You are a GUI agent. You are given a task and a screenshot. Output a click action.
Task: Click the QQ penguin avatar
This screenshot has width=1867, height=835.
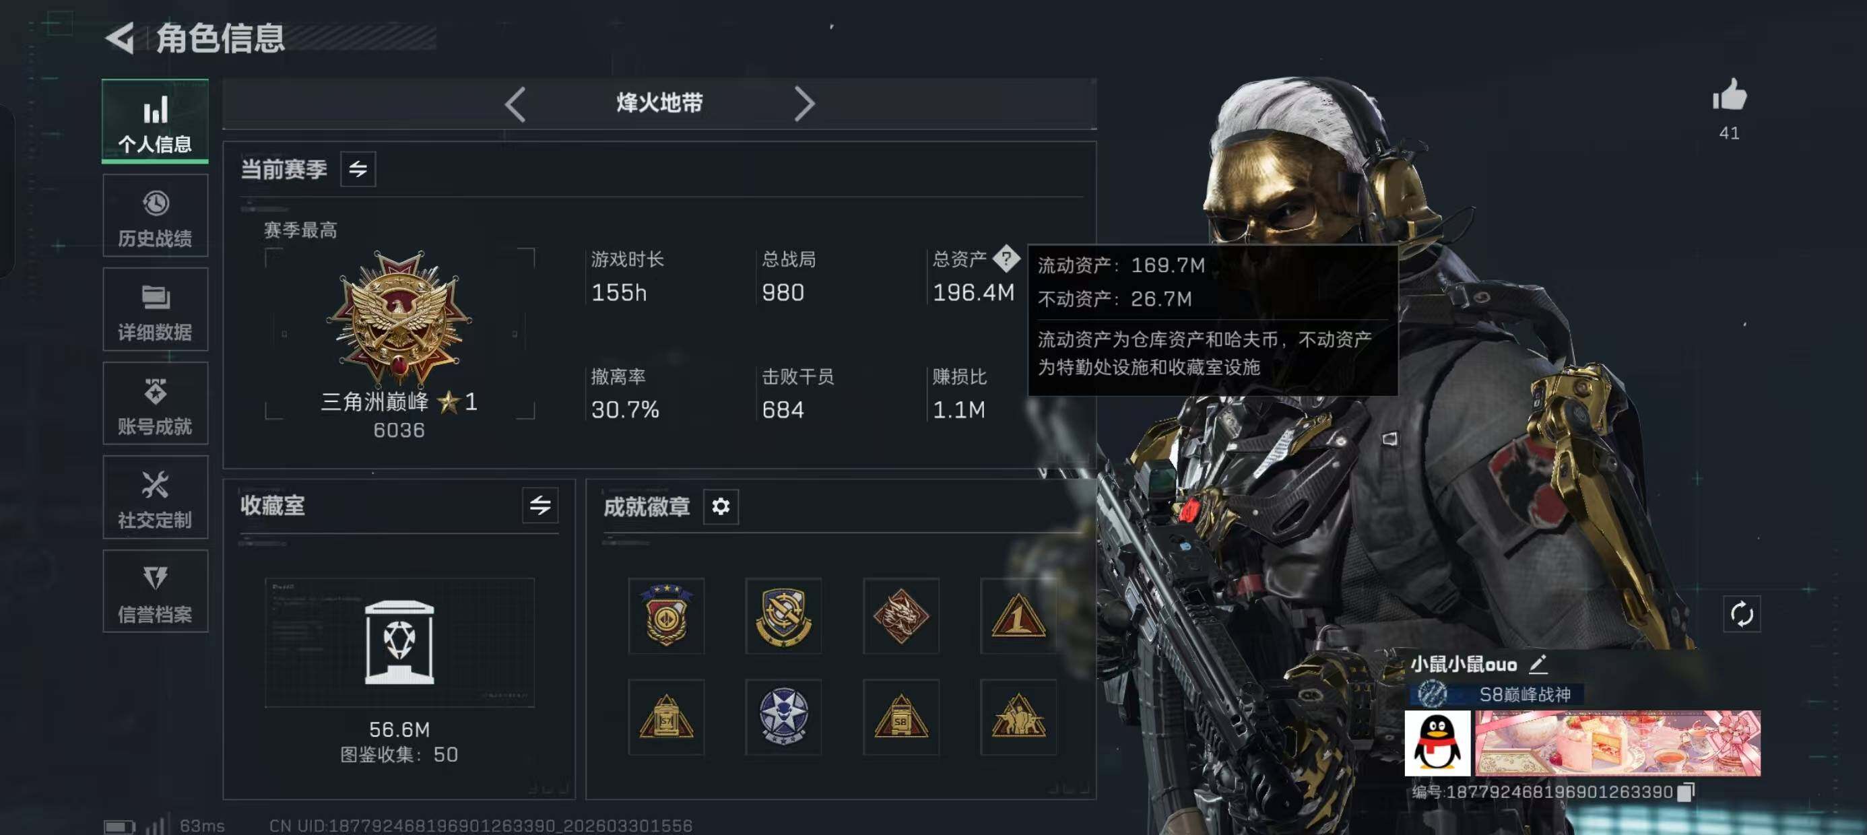(1437, 742)
